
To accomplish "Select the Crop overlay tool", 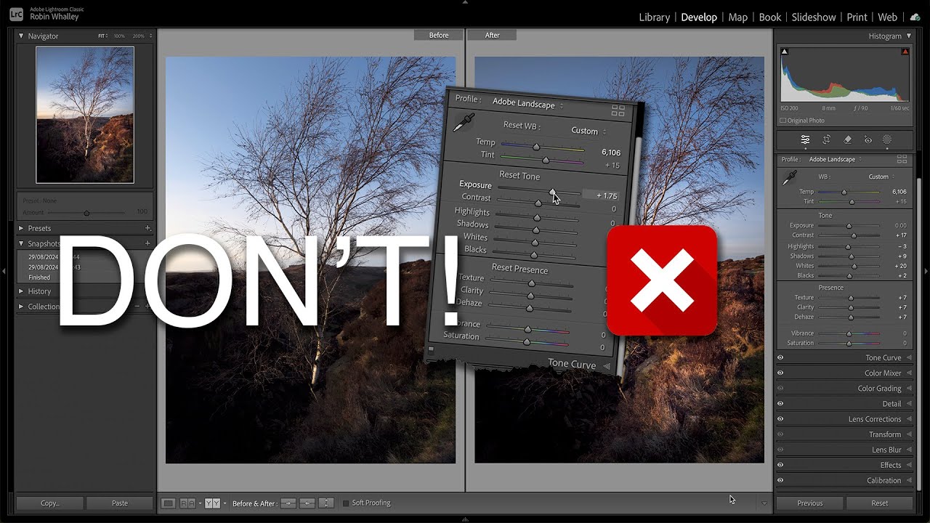I will click(x=826, y=139).
